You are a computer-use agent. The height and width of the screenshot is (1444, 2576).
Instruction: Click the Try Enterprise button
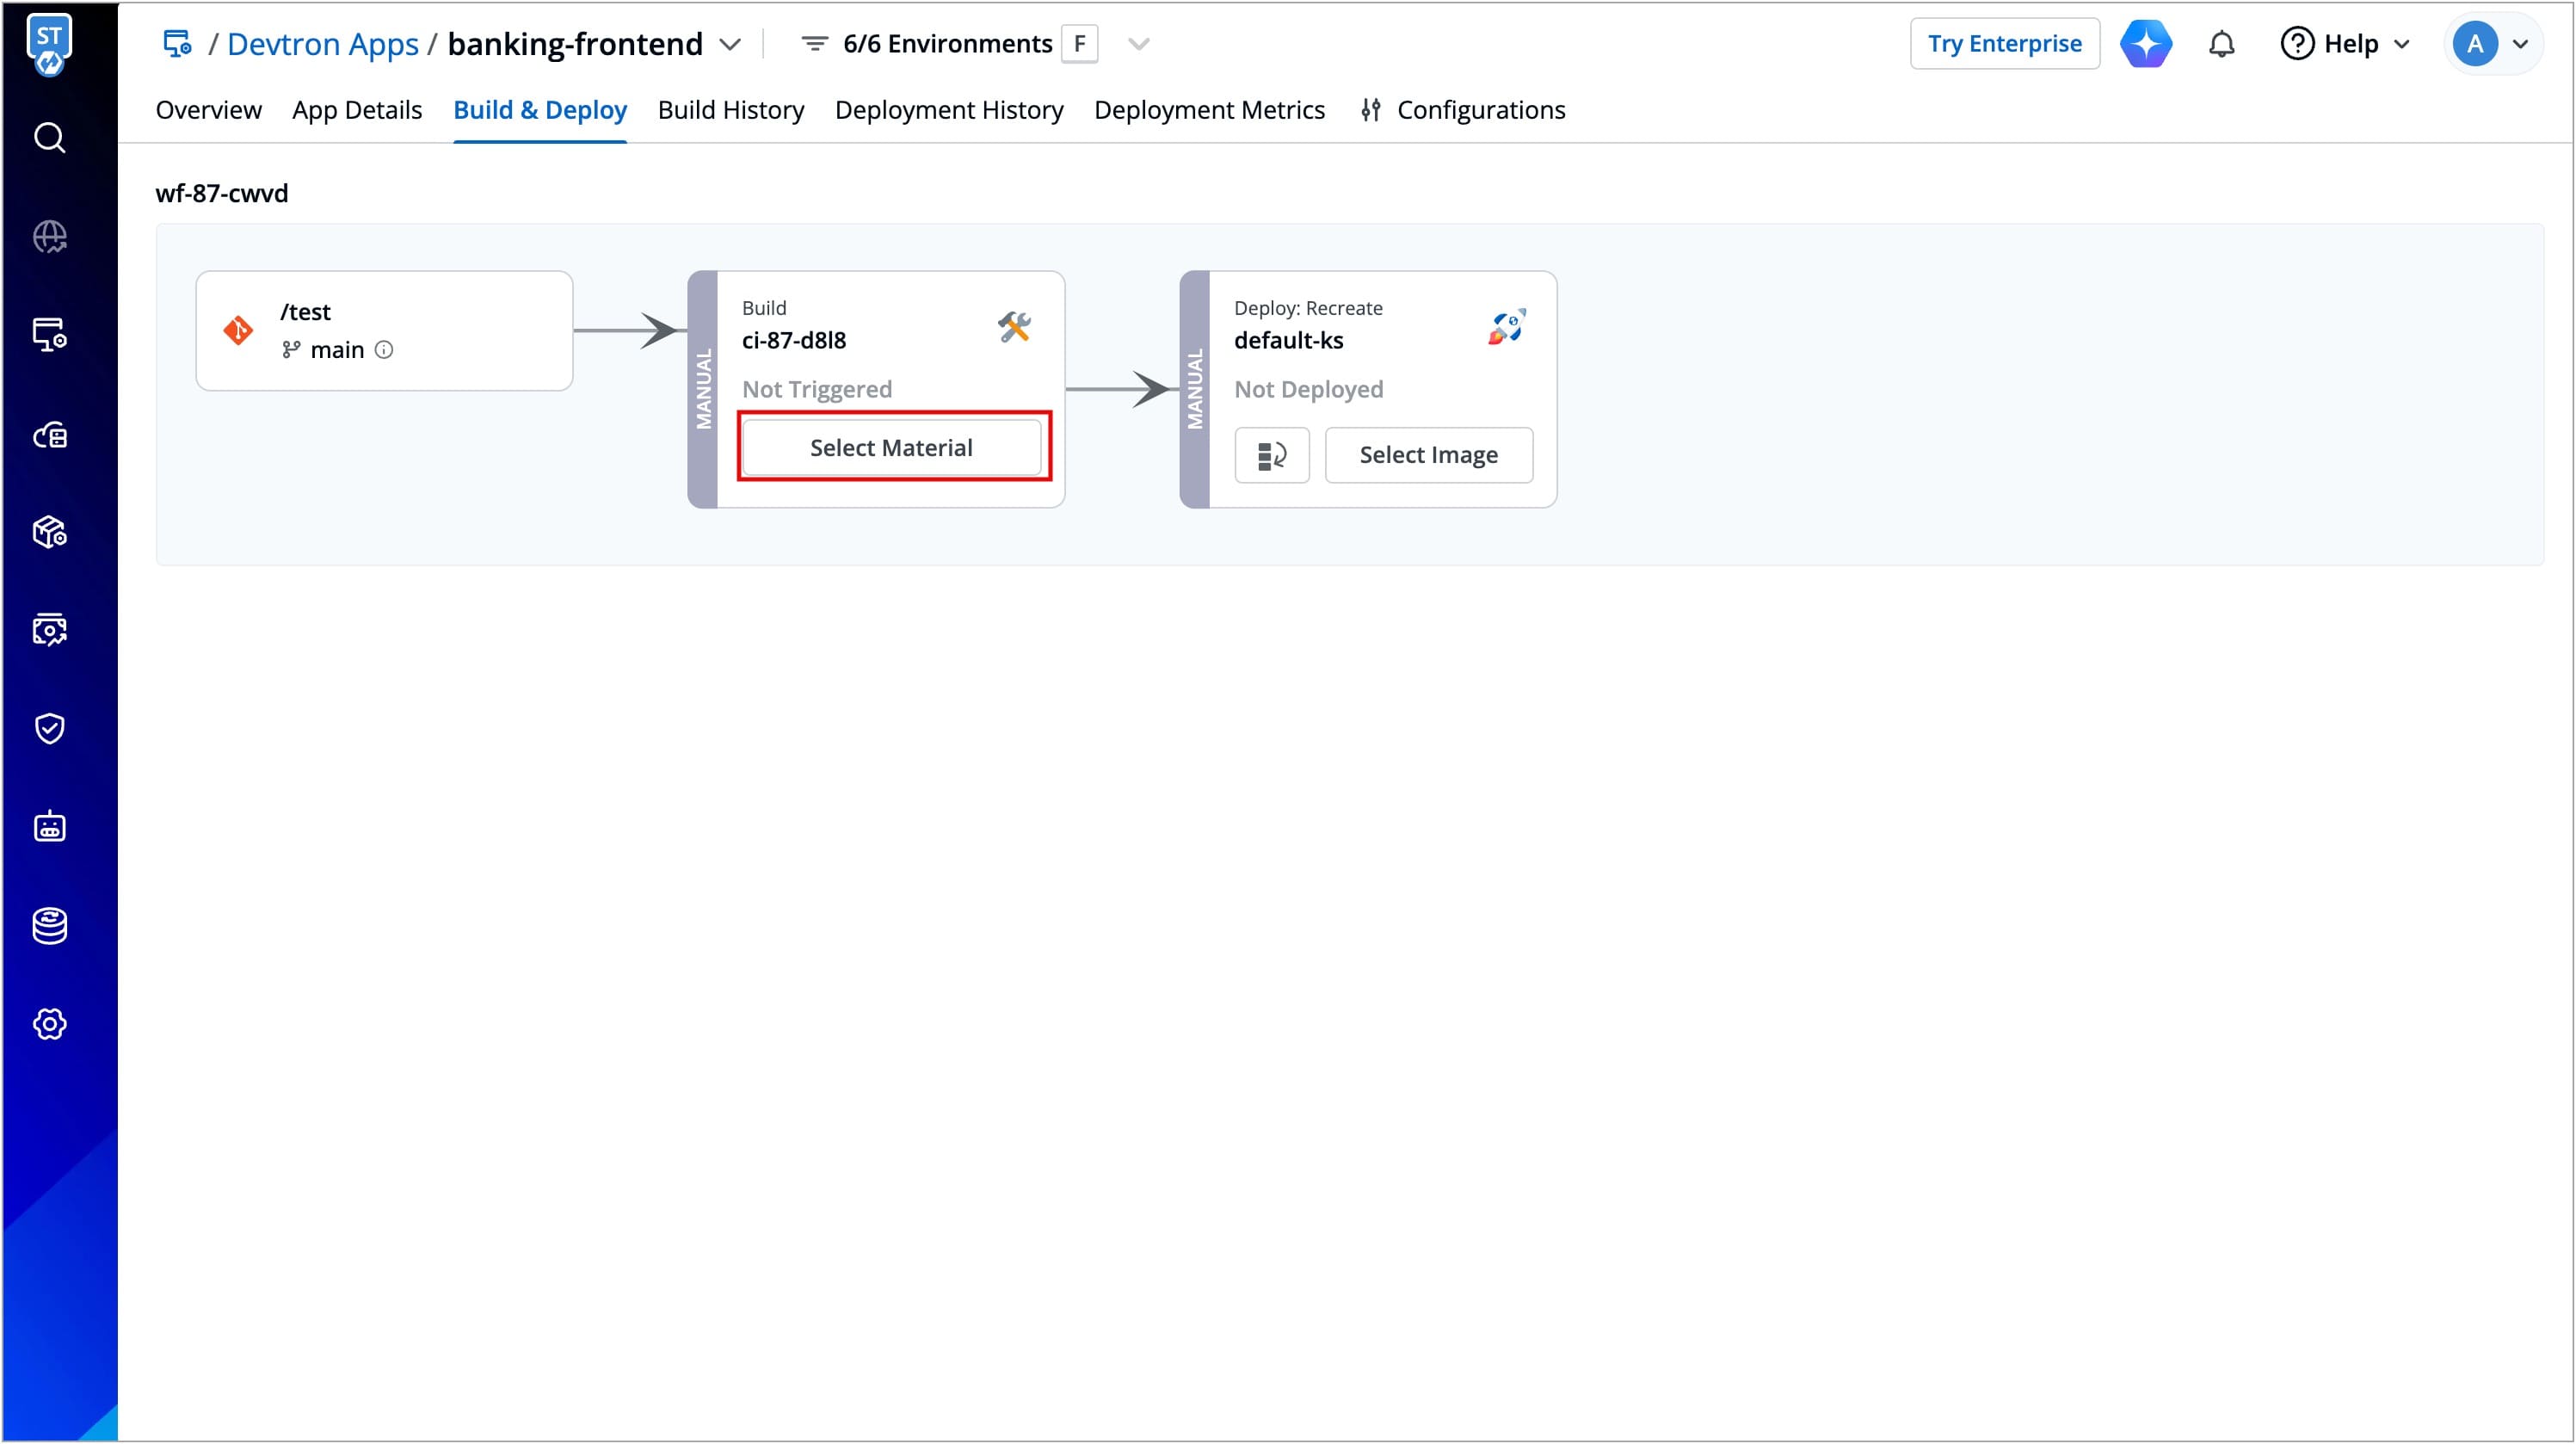(x=2003, y=44)
